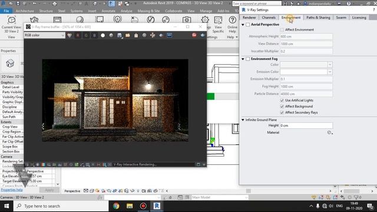The height and width of the screenshot is (212, 377).
Task: Toggle red channel in frame buffer
Action: tap(78, 35)
